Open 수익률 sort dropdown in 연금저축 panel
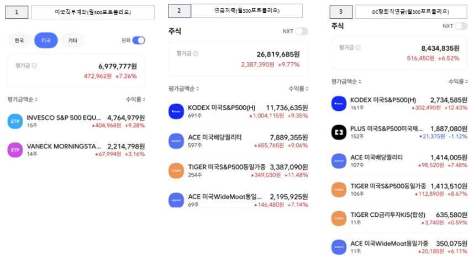 [298, 88]
